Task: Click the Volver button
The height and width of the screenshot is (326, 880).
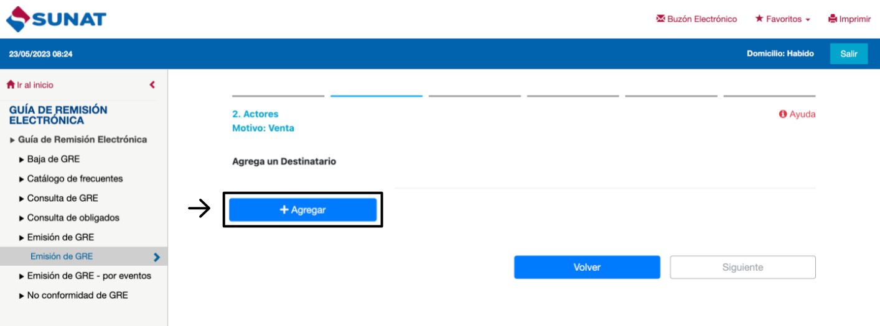Action: point(587,267)
